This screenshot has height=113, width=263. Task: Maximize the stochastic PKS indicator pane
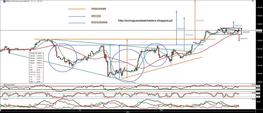(253, 92)
